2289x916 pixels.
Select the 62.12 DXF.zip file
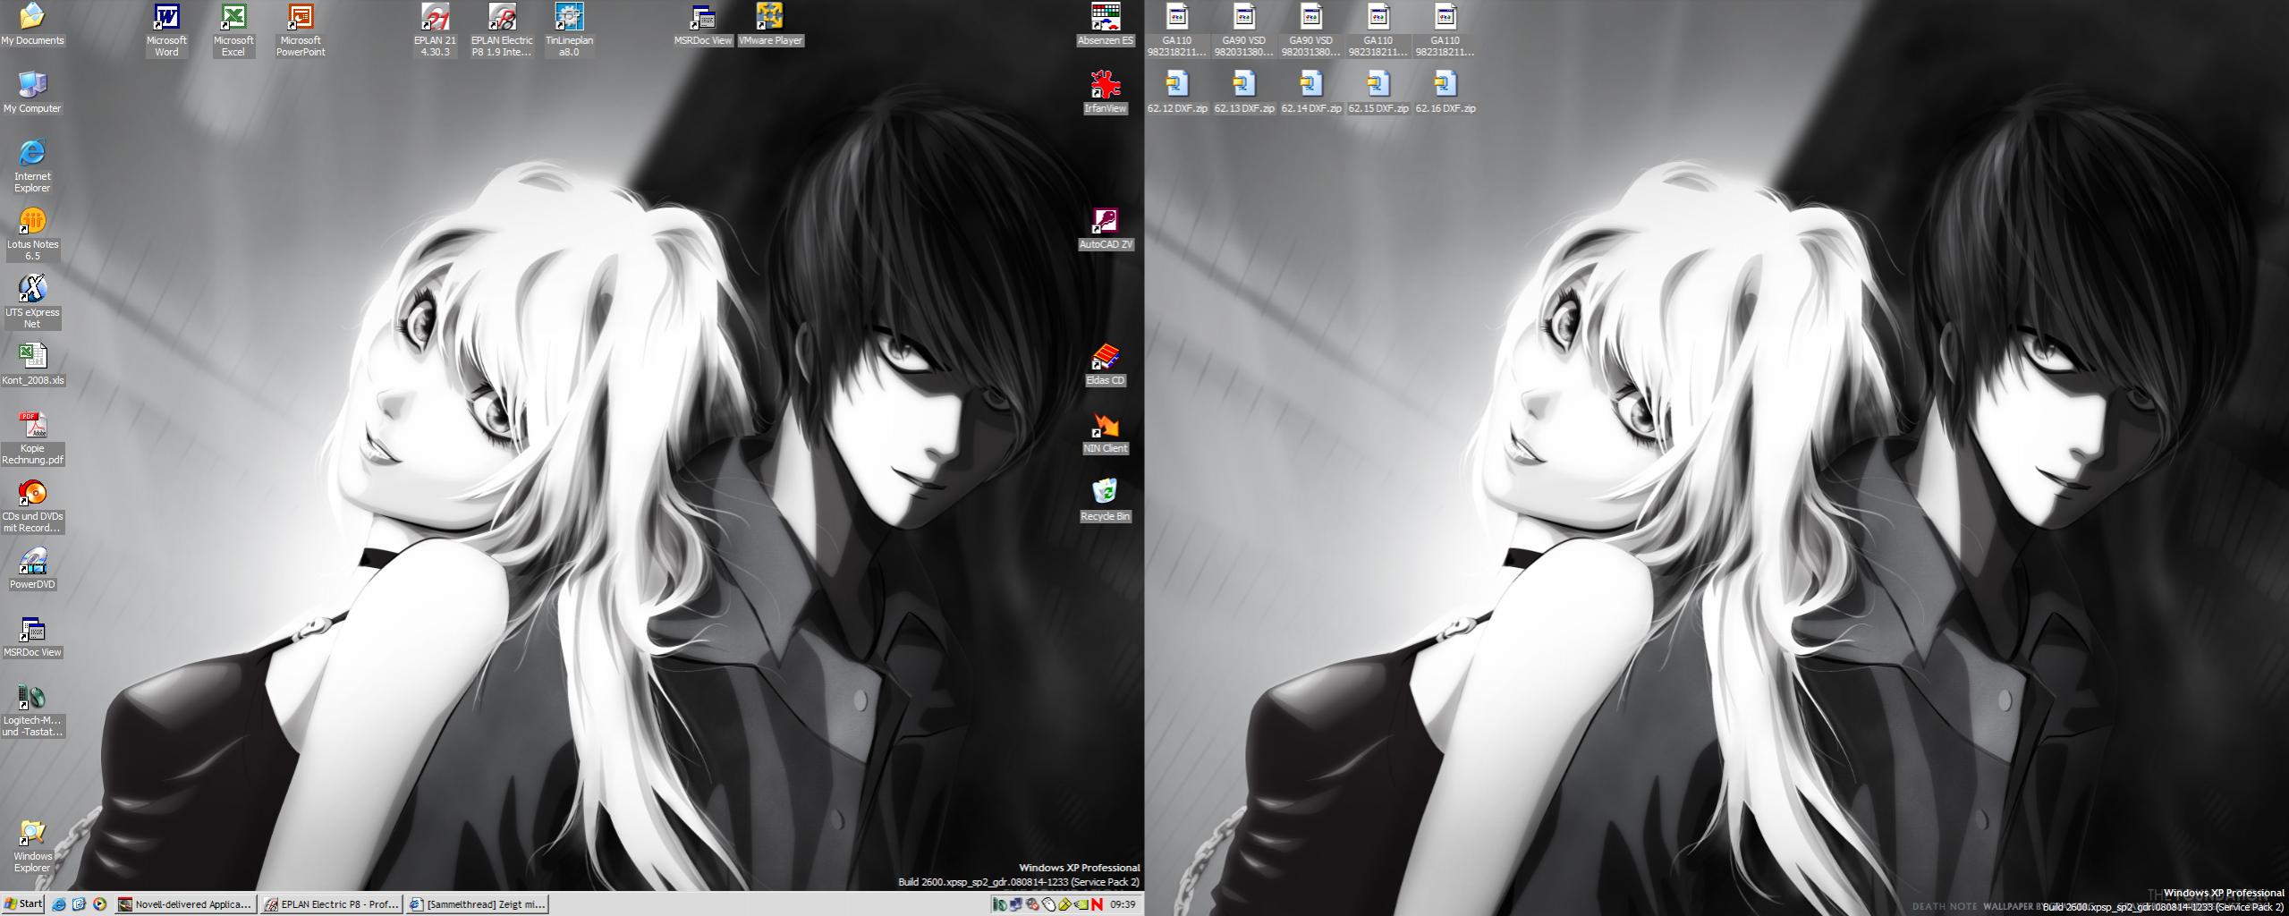1177,92
